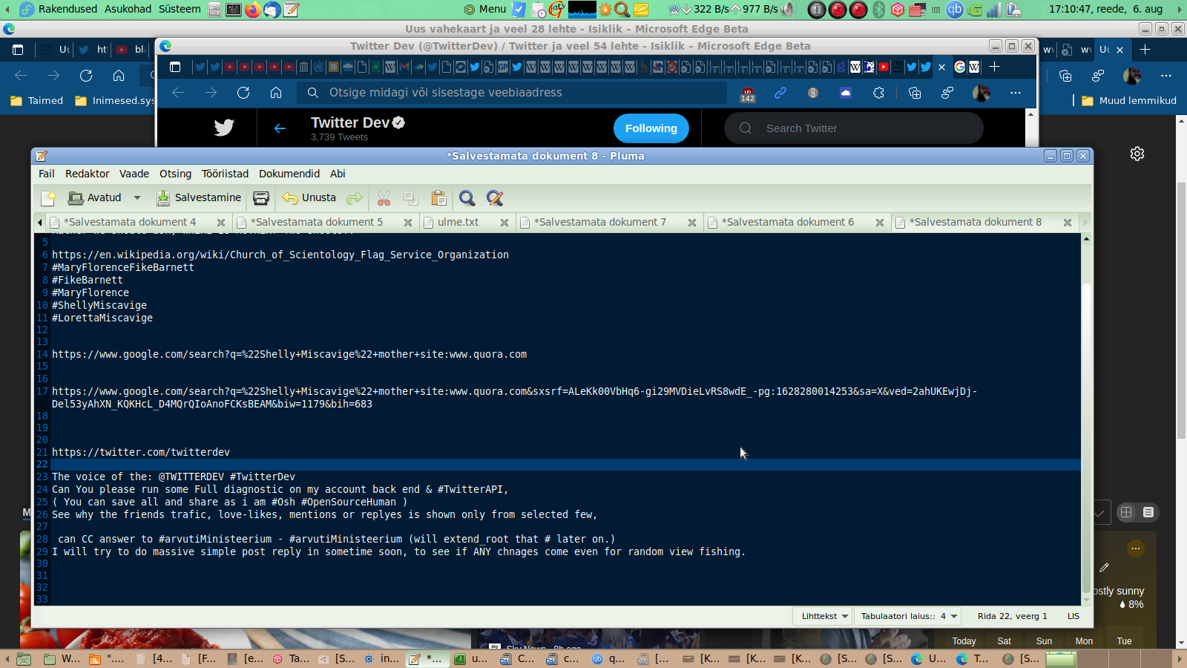
Task: Switch to Salvestamata dokument 5 tab
Action: tap(317, 222)
